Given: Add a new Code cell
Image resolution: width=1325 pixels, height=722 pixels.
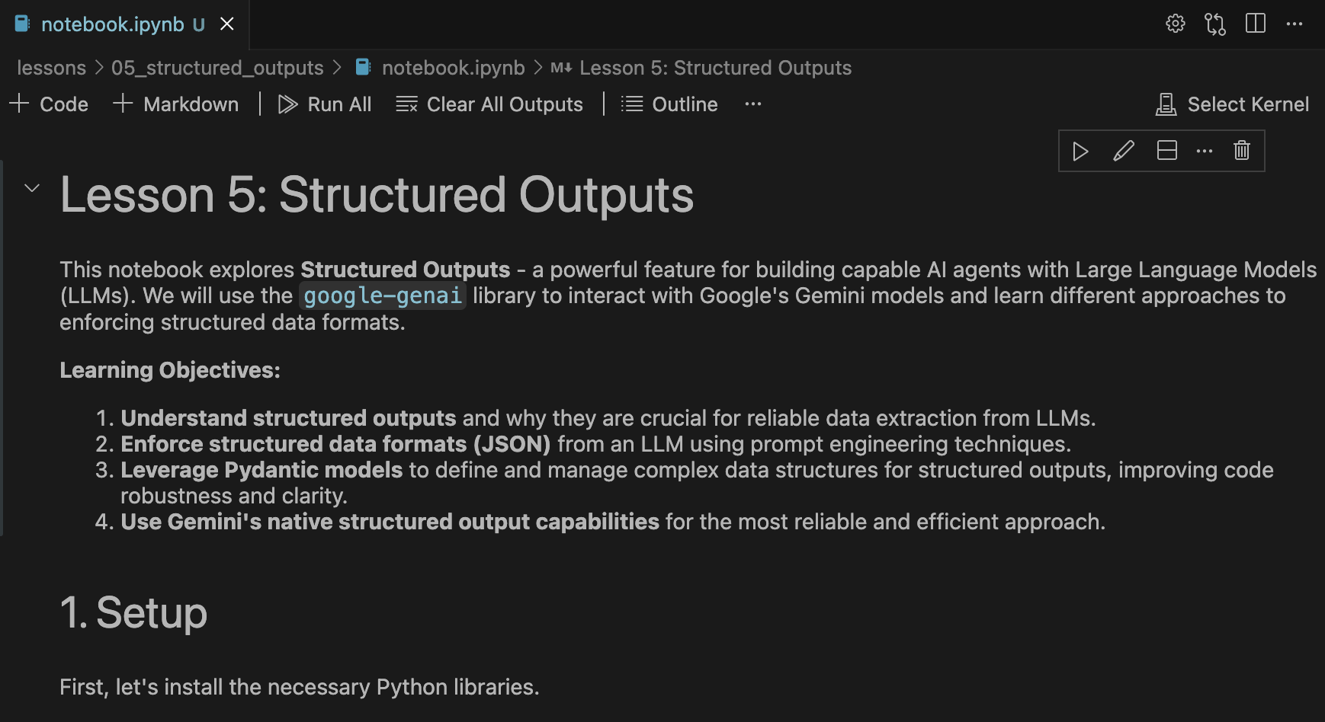Looking at the screenshot, I should [49, 104].
